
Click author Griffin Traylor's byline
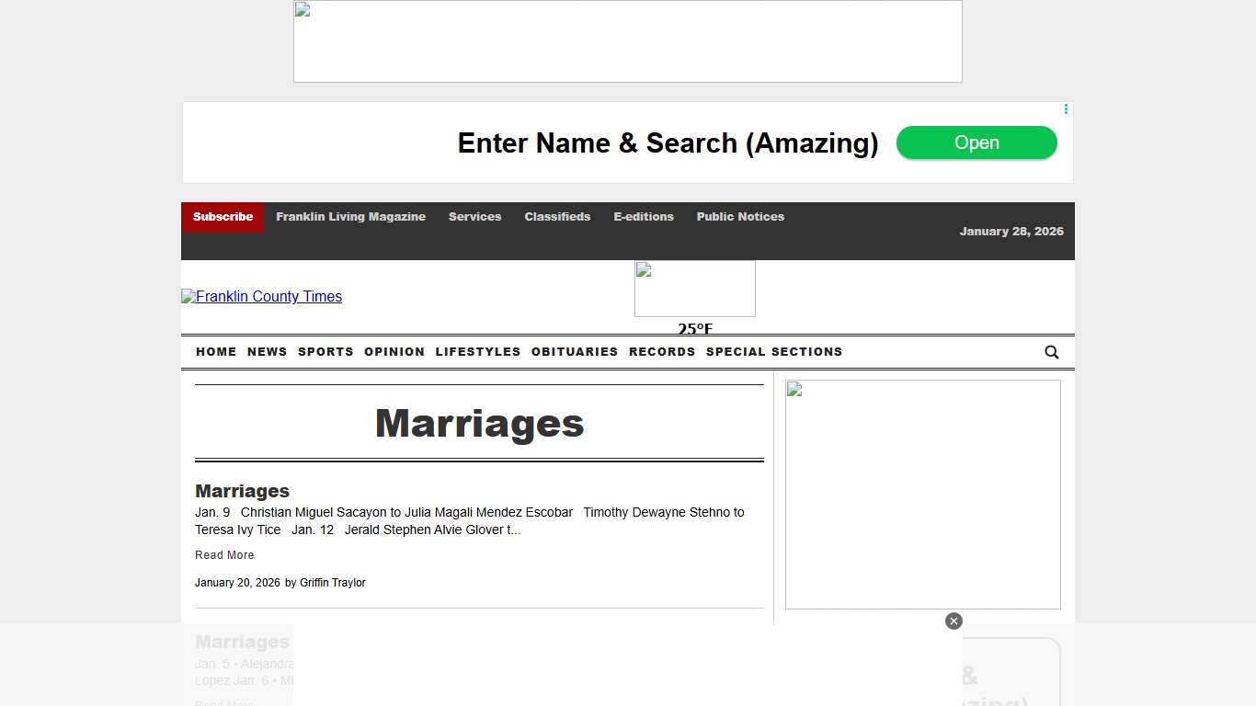pos(333,582)
